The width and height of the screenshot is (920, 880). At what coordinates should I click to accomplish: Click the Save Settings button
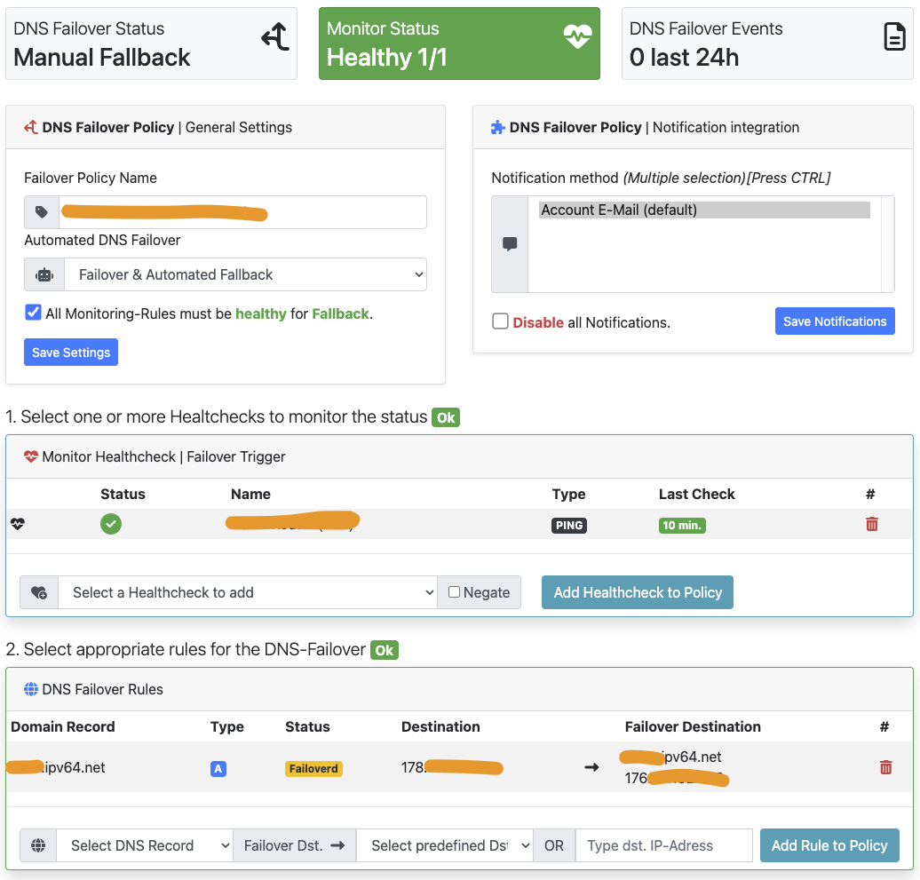pos(71,353)
